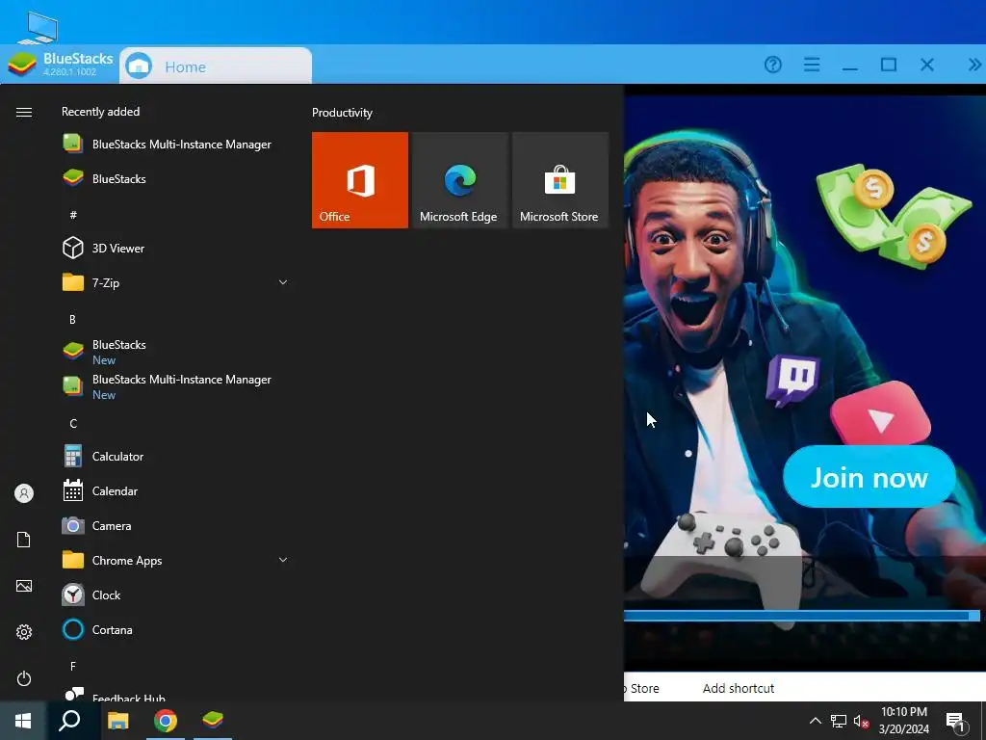Open BlueStacks help icon in title bar
Screen dimensions: 986x740
point(773,65)
